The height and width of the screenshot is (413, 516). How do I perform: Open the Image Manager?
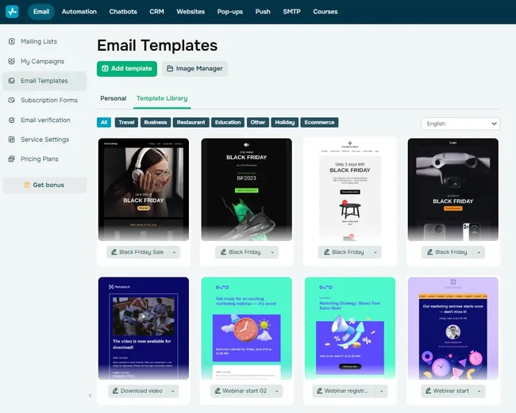[194, 69]
